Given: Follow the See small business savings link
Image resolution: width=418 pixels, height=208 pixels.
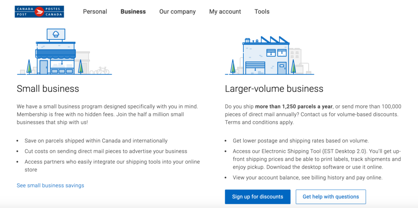Looking at the screenshot, I should 50,185.
